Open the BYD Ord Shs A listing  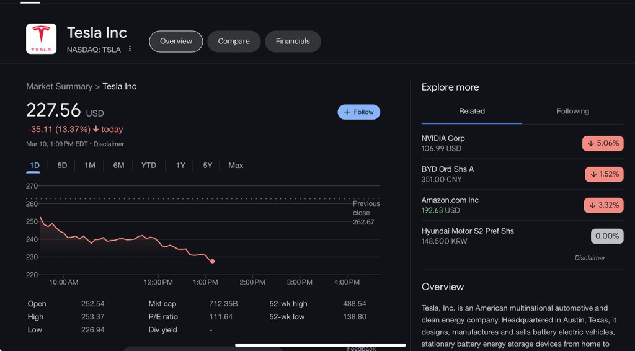pyautogui.click(x=522, y=174)
